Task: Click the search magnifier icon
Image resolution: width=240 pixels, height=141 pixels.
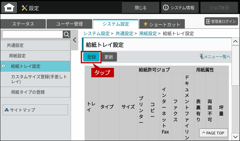Action: point(66,34)
